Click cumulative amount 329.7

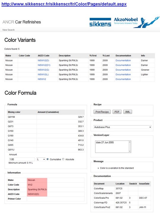(x=81, y=117)
